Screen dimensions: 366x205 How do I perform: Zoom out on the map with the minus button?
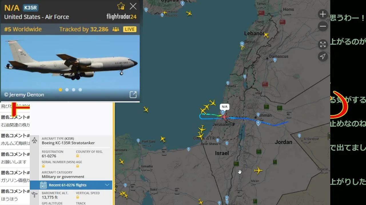coord(323,26)
